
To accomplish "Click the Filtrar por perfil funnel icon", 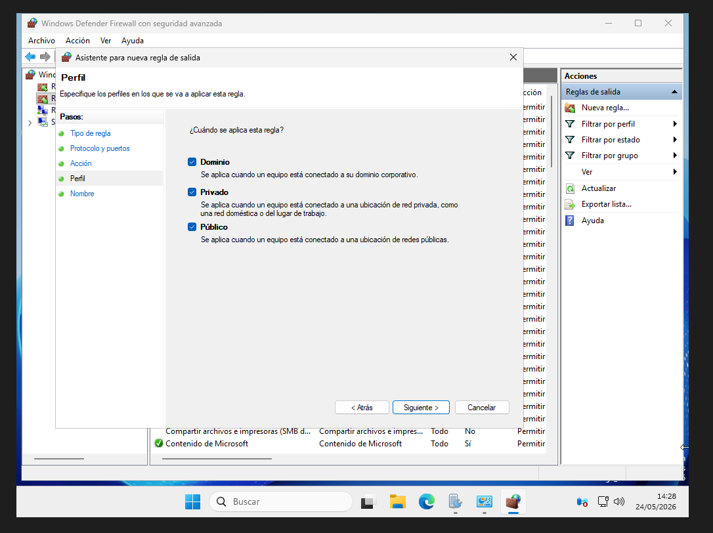I will pos(570,123).
